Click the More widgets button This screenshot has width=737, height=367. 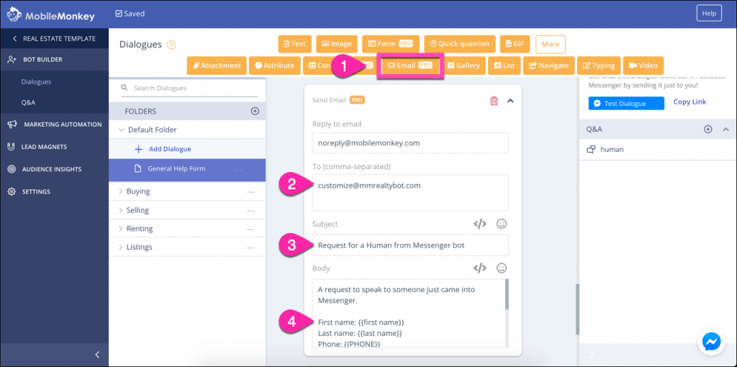pyautogui.click(x=551, y=44)
